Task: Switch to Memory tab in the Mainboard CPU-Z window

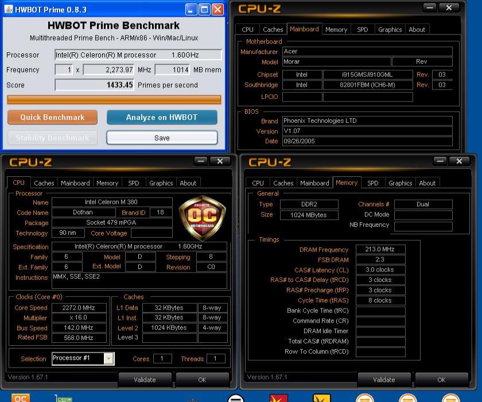Action: (x=336, y=29)
